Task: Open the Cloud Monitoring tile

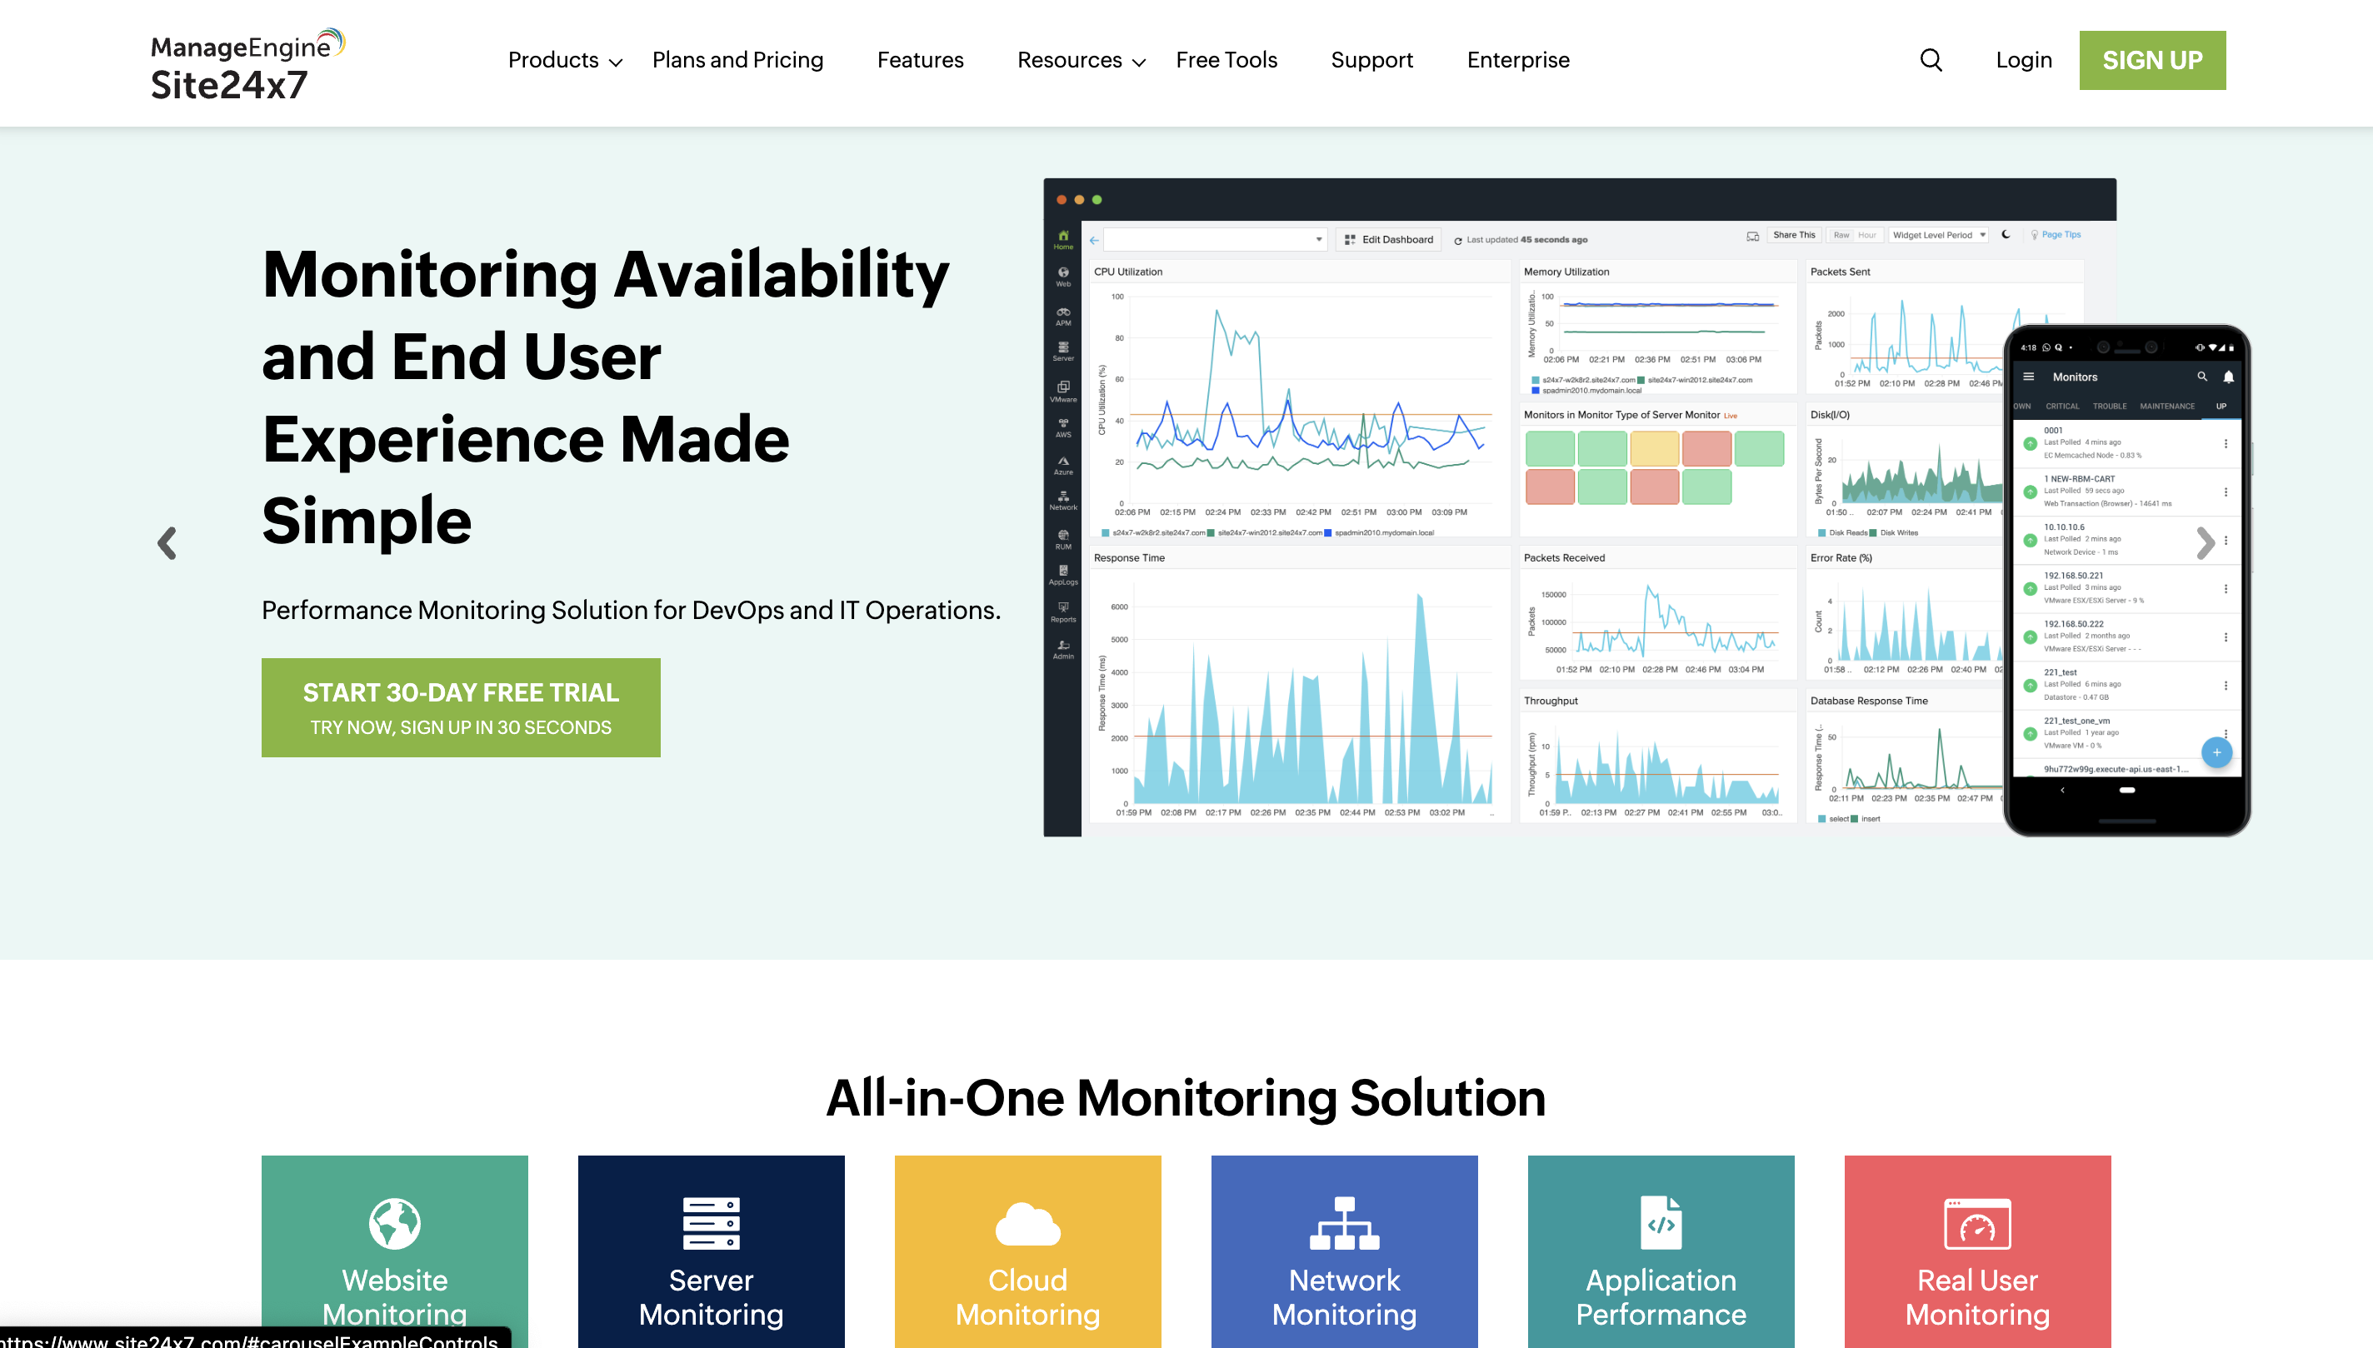Action: point(1027,1251)
